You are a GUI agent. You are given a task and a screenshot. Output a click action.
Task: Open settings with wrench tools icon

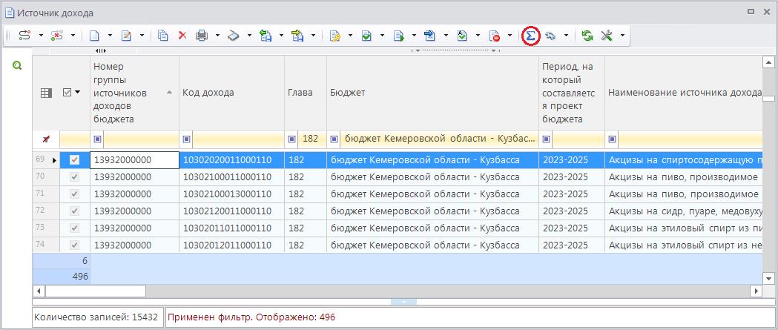pos(607,36)
